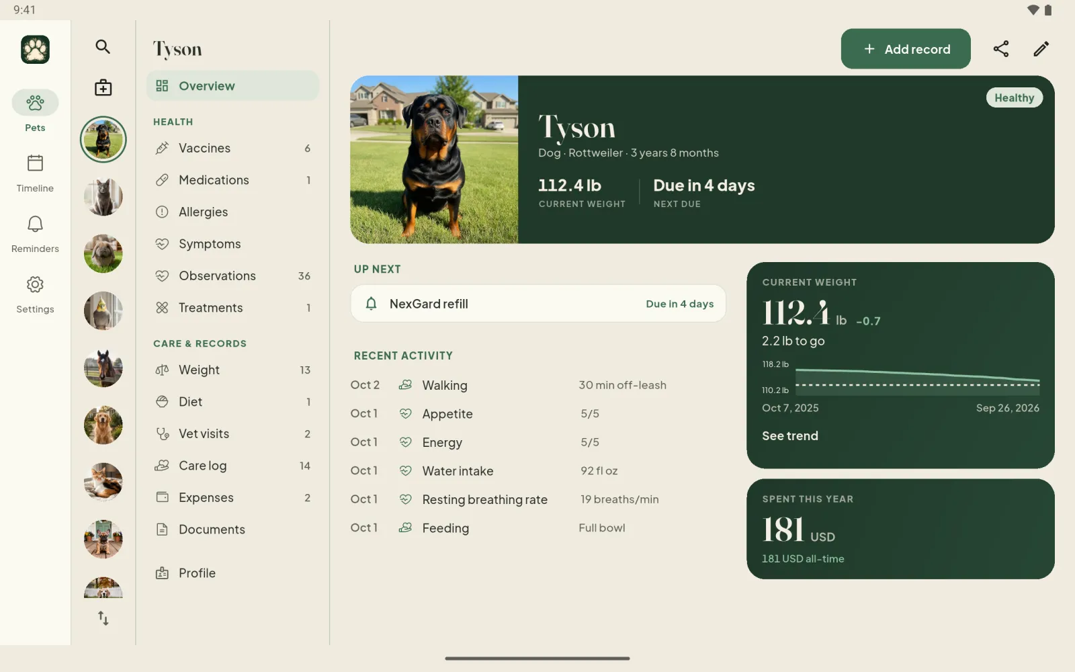Select the Overview menu item
The image size is (1075, 672).
(x=232, y=86)
